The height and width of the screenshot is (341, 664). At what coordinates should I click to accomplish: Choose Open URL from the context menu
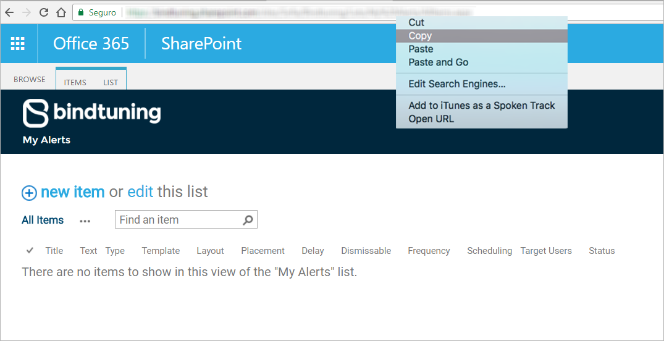(x=482, y=119)
